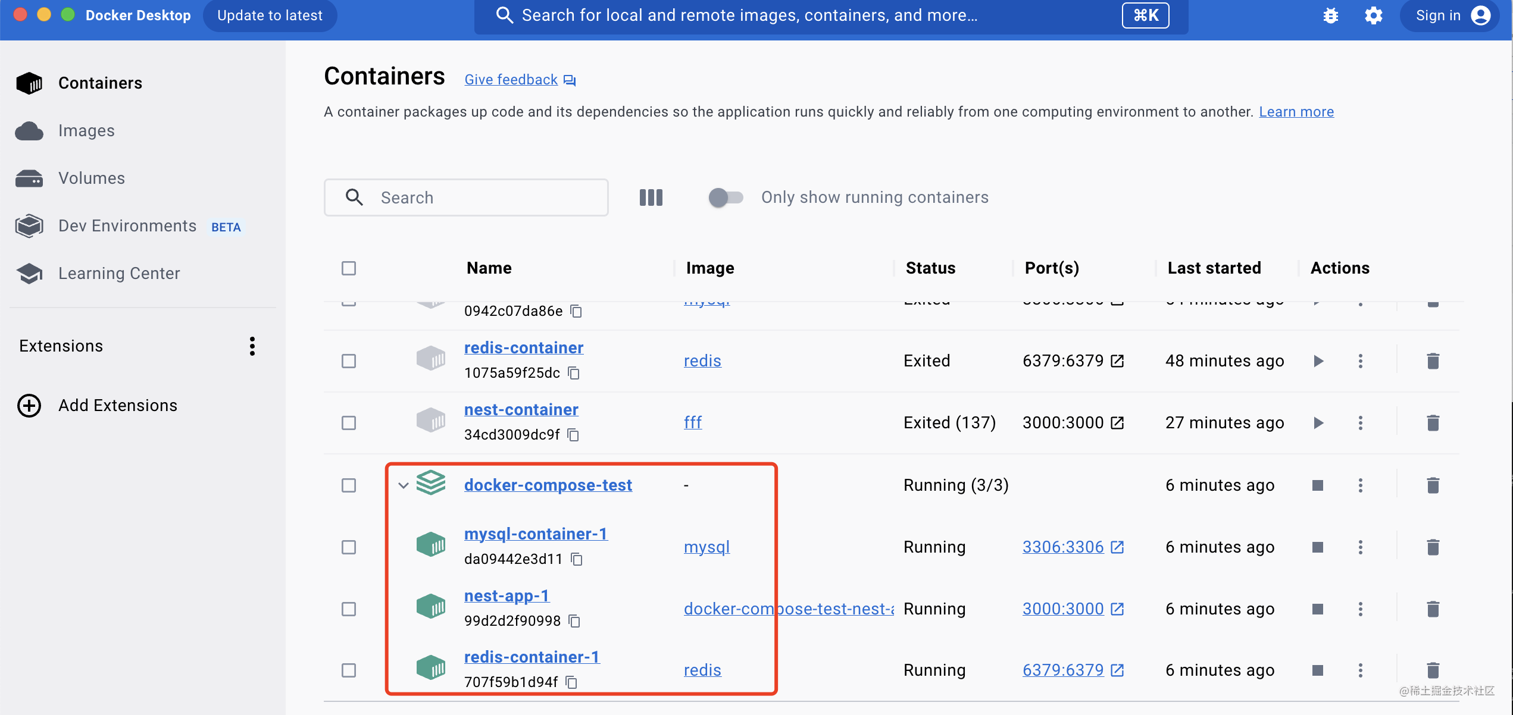The width and height of the screenshot is (1513, 715).
Task: Open more options menu for Extensions
Action: tap(252, 346)
